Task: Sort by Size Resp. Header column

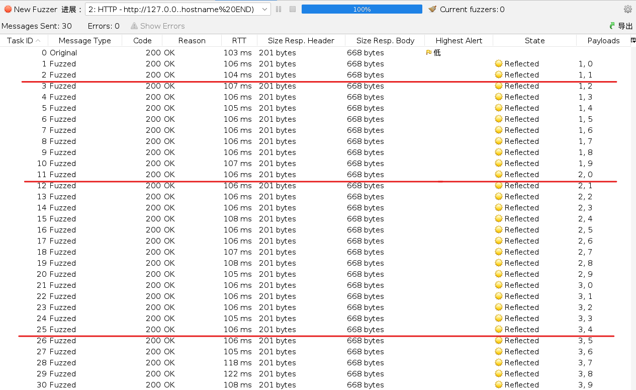Action: 301,41
